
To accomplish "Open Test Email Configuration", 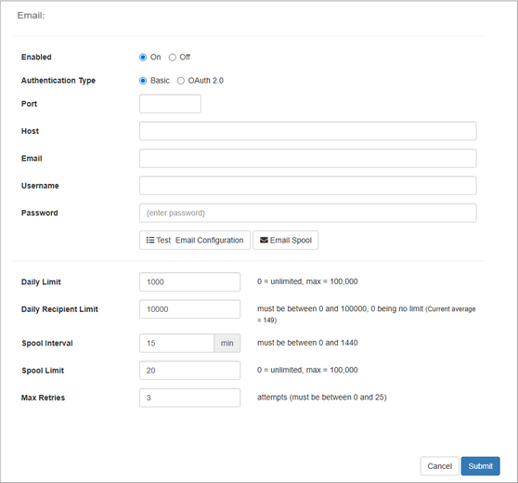I will click(x=195, y=240).
